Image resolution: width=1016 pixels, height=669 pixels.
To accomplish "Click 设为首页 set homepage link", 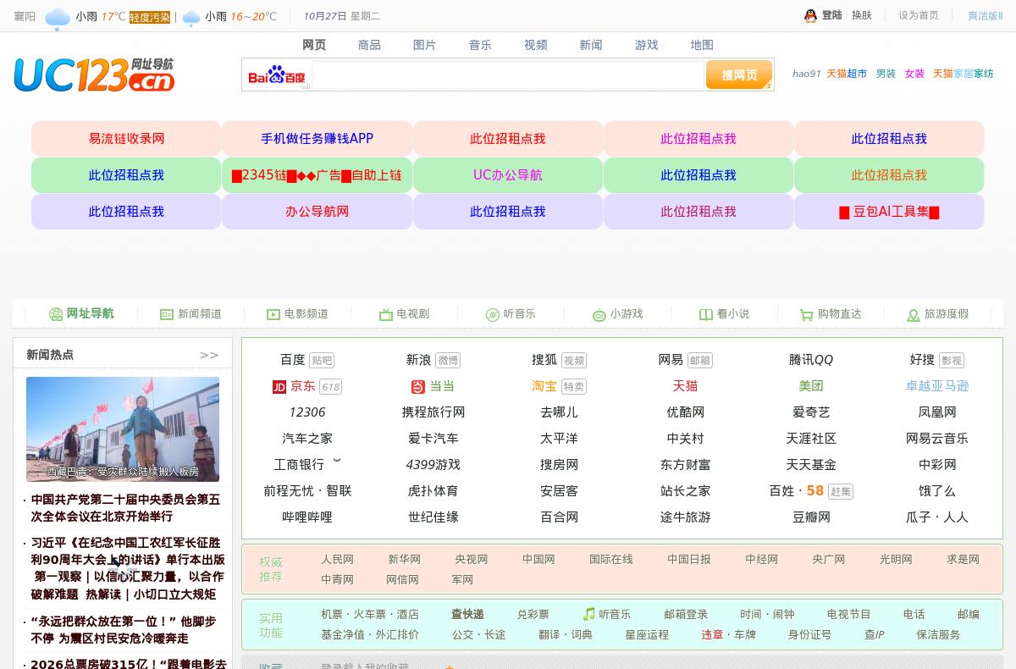I will click(x=919, y=15).
